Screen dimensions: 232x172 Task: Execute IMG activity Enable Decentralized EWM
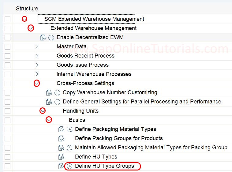51,38
